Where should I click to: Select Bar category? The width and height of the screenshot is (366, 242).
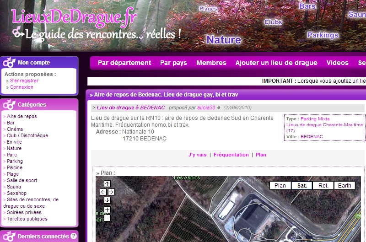click(x=11, y=123)
